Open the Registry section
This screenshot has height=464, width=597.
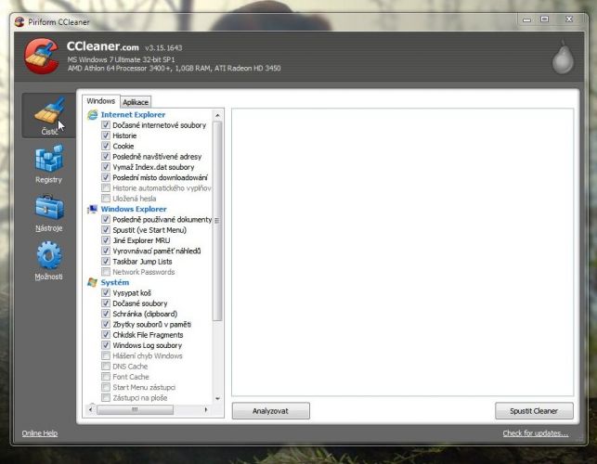click(x=48, y=164)
